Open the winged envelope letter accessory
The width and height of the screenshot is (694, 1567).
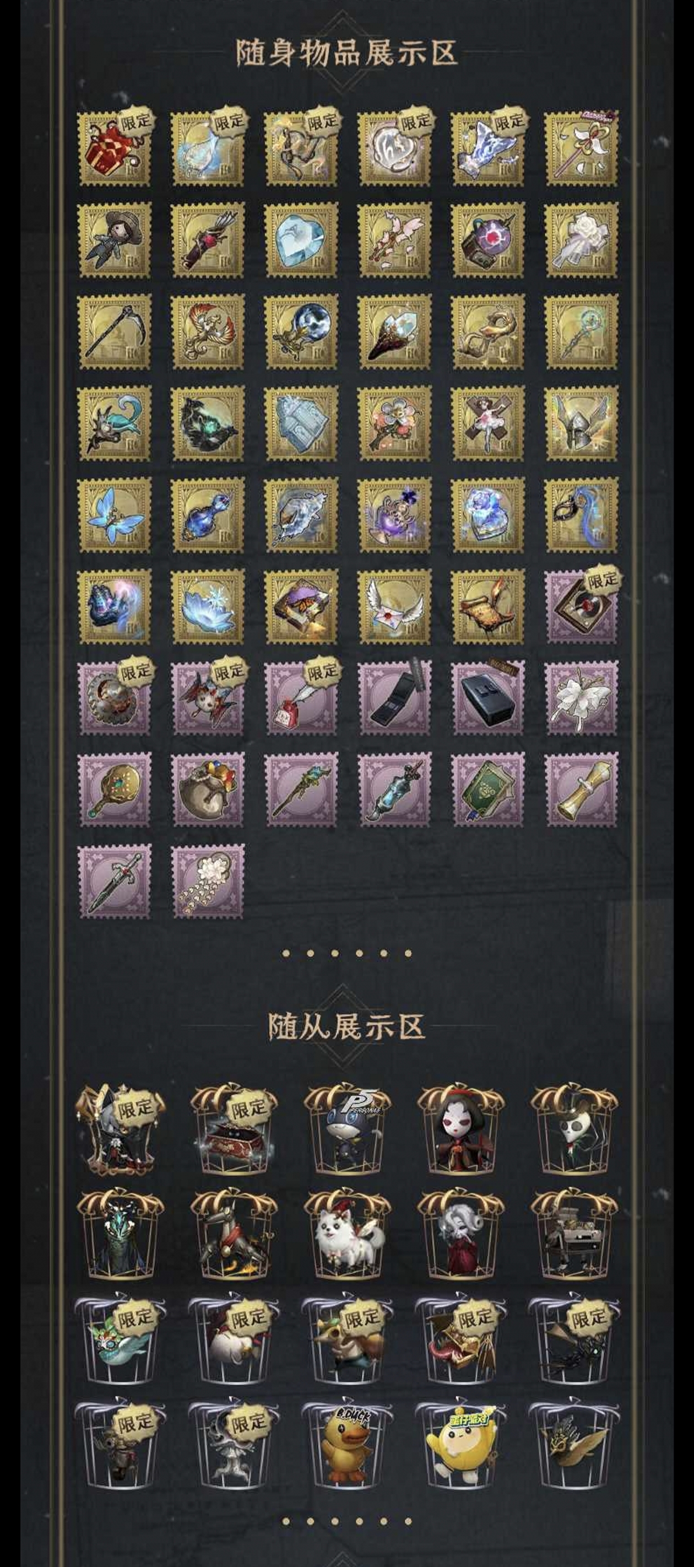(395, 607)
